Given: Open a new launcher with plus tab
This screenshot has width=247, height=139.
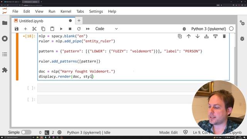Looking at the screenshot, I should coord(79,20).
